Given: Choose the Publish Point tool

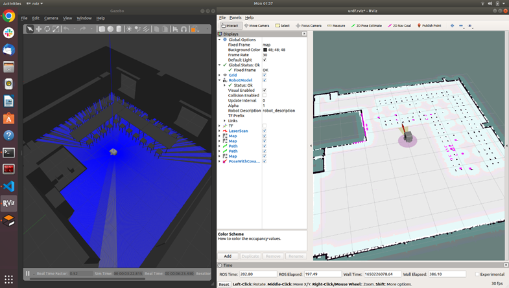Looking at the screenshot, I should click(429, 25).
